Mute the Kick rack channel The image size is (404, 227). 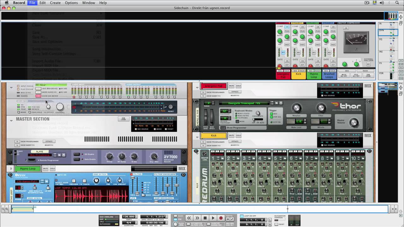231,135
